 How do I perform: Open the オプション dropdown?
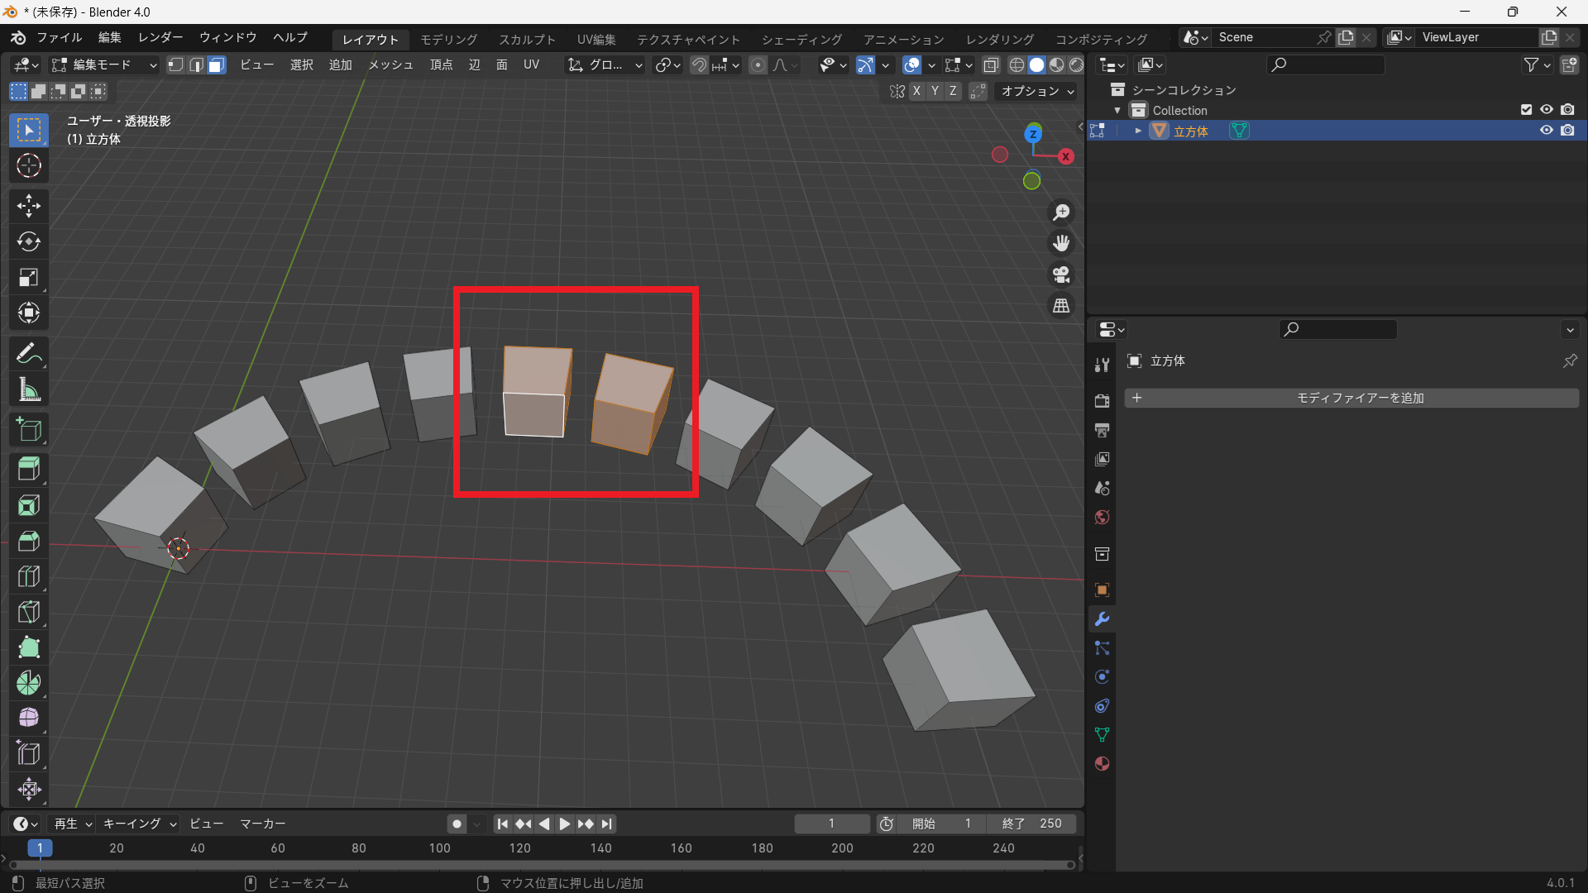(x=1037, y=92)
